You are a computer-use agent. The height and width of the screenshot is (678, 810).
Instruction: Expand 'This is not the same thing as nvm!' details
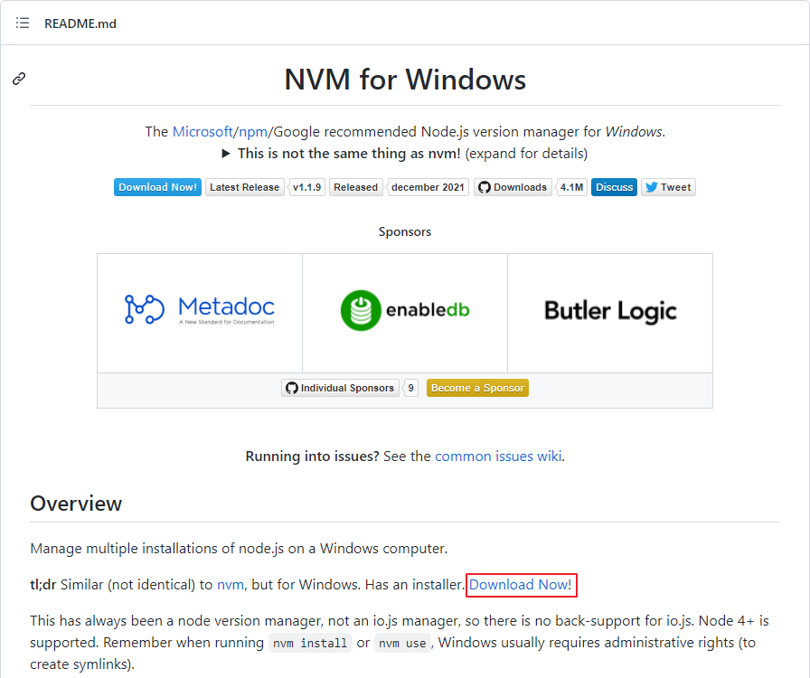click(405, 154)
